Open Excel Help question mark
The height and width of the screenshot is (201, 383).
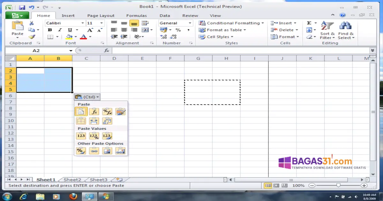[x=342, y=15]
